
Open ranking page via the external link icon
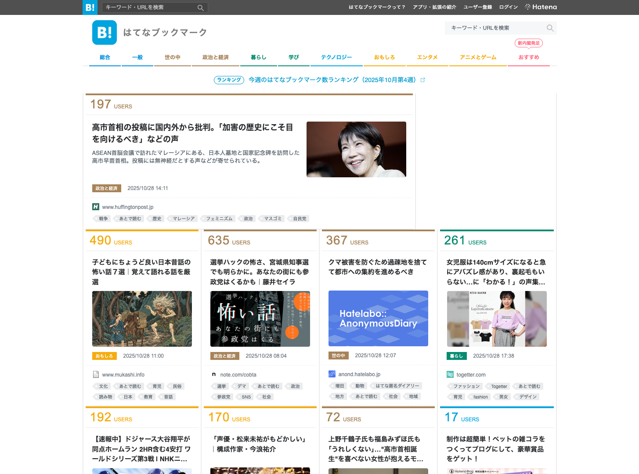423,80
